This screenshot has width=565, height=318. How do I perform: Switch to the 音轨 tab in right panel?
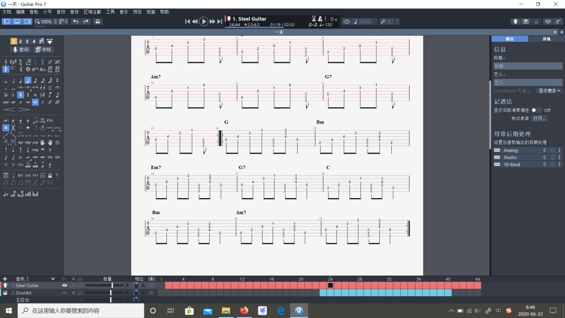pos(546,39)
